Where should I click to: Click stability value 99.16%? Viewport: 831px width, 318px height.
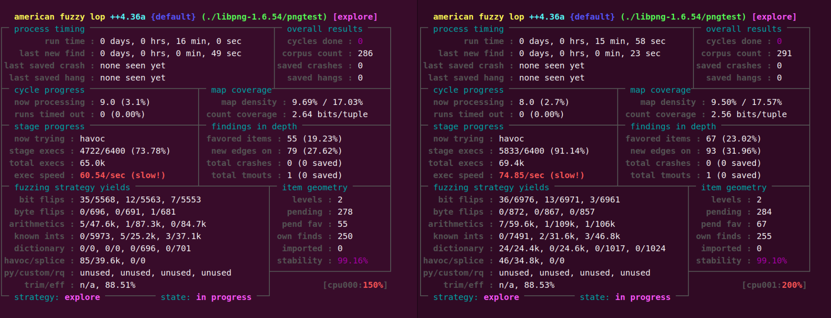(353, 261)
